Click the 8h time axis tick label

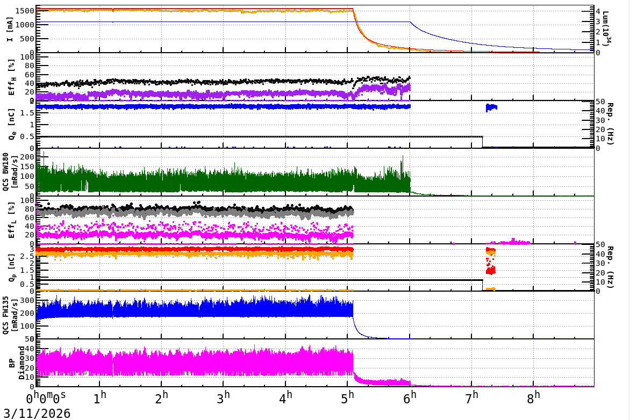click(534, 398)
